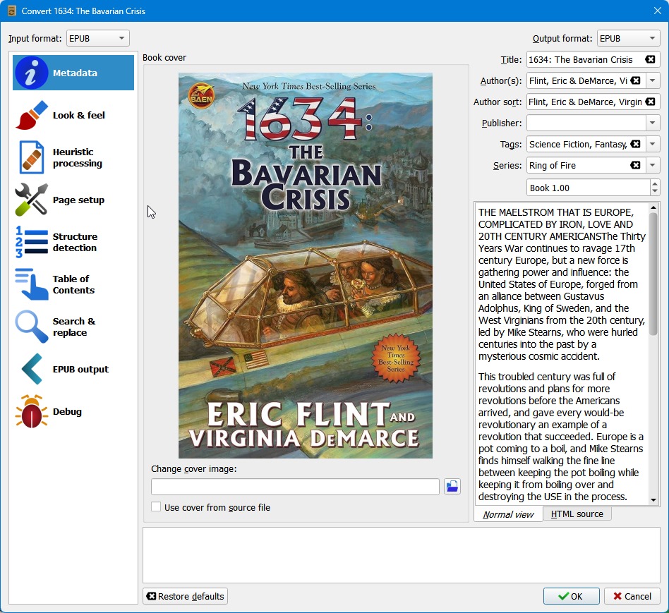Click the Table of Contents hand icon
The width and height of the screenshot is (669, 613).
[31, 284]
